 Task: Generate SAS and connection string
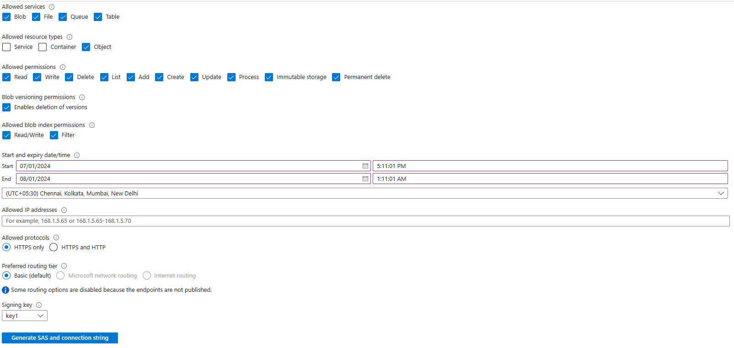coord(60,338)
